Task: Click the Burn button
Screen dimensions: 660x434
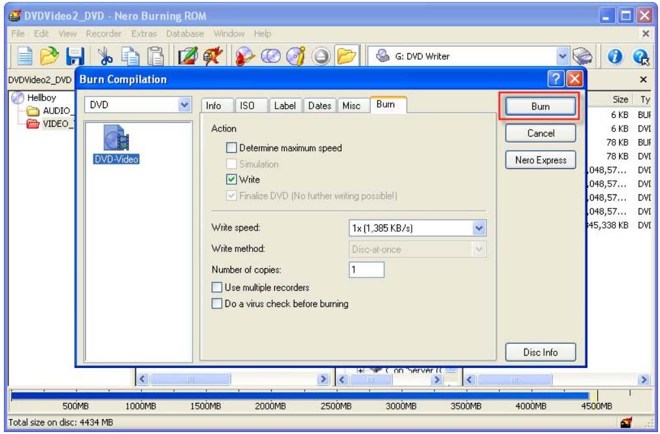Action: point(541,106)
